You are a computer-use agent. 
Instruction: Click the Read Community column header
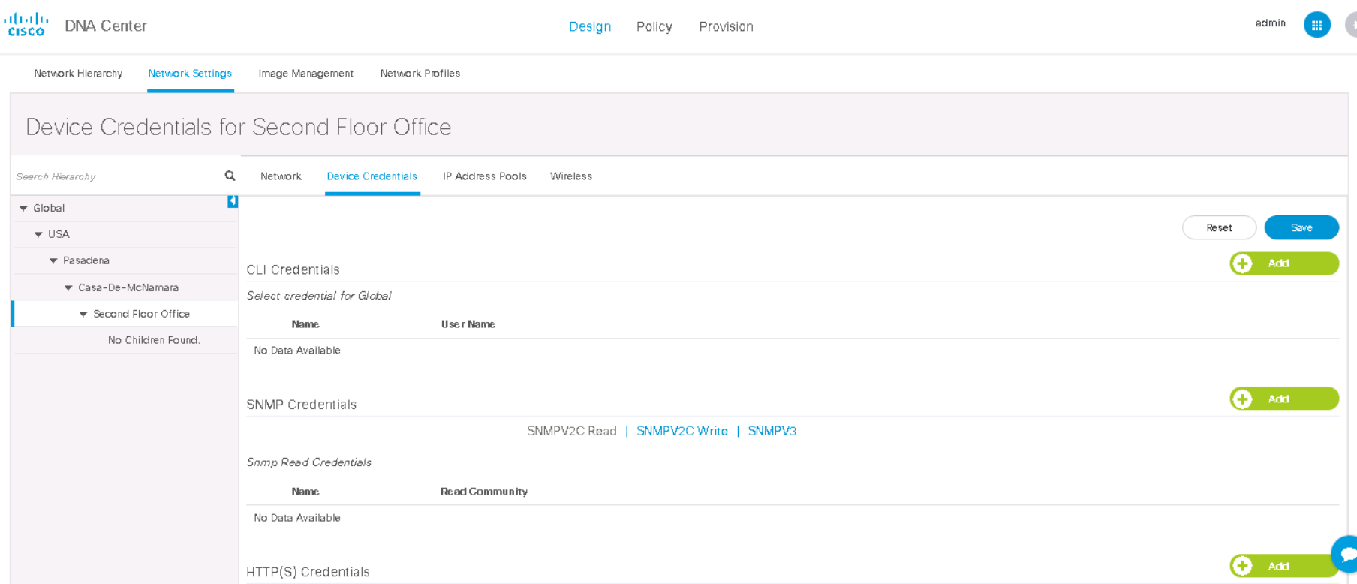(484, 492)
